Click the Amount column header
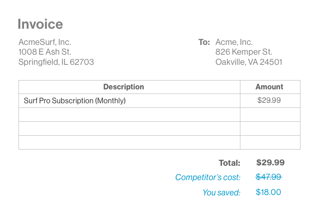319x213 pixels. [269, 87]
